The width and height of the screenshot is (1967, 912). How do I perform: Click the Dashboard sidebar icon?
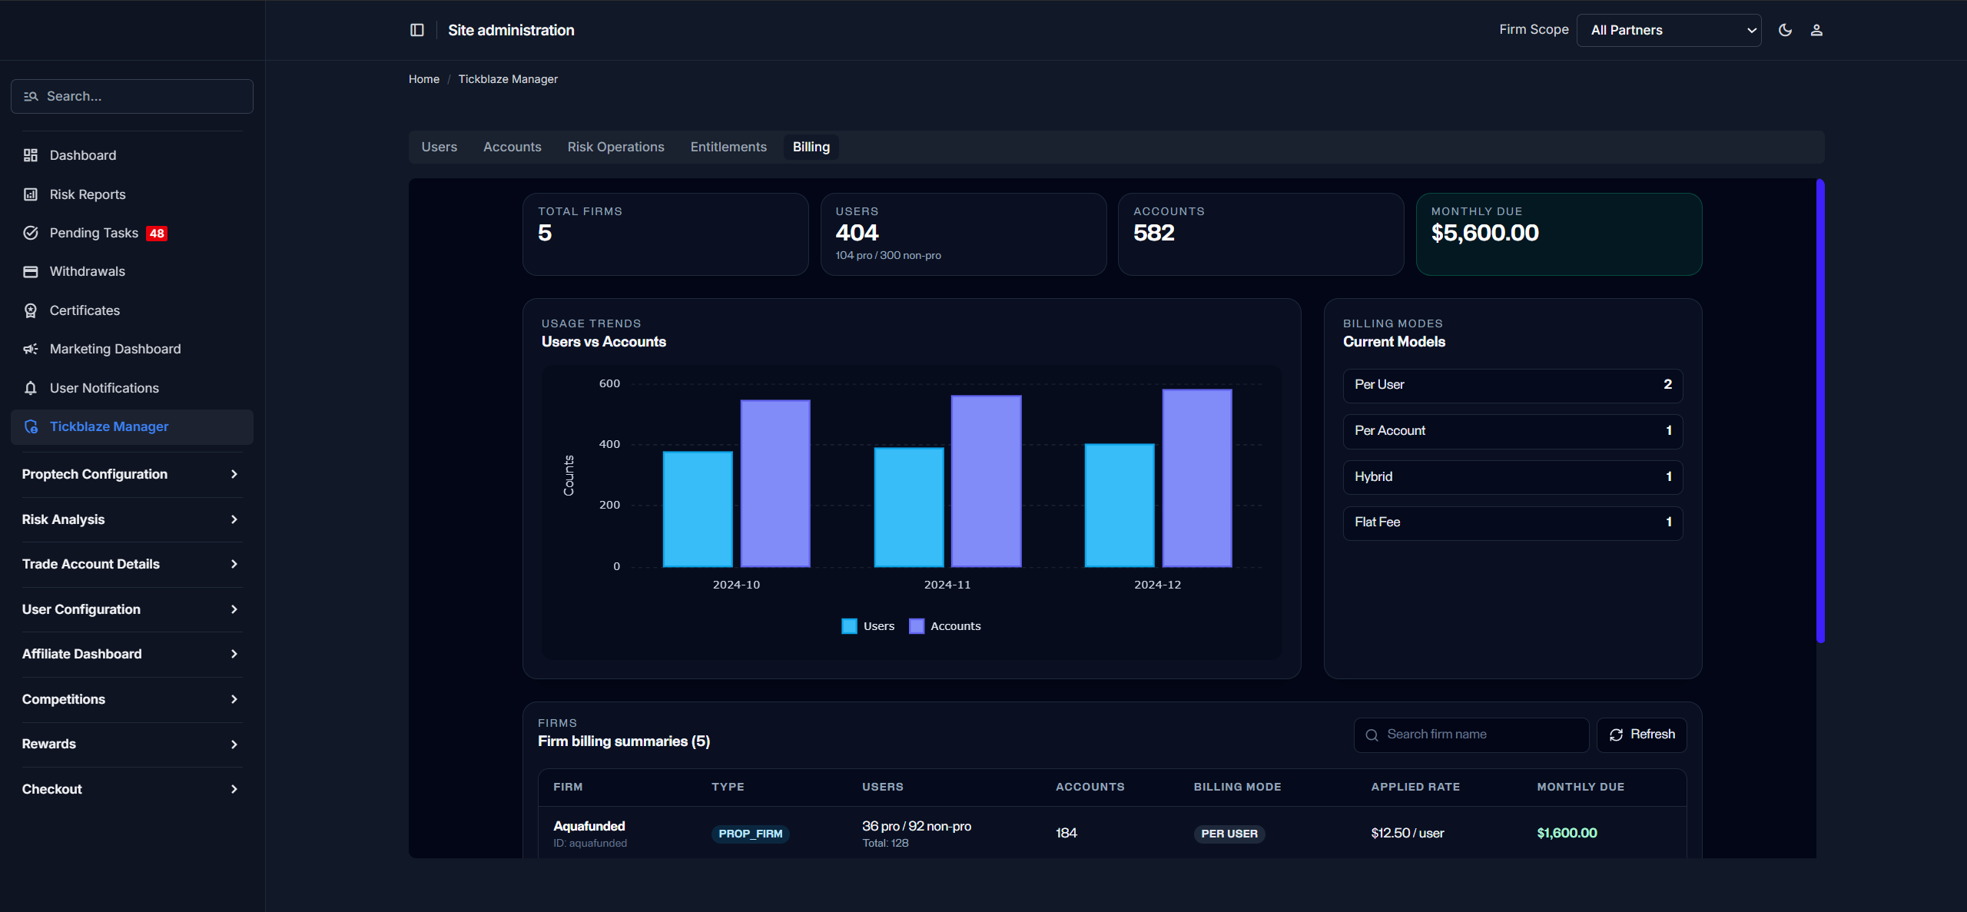(x=31, y=155)
